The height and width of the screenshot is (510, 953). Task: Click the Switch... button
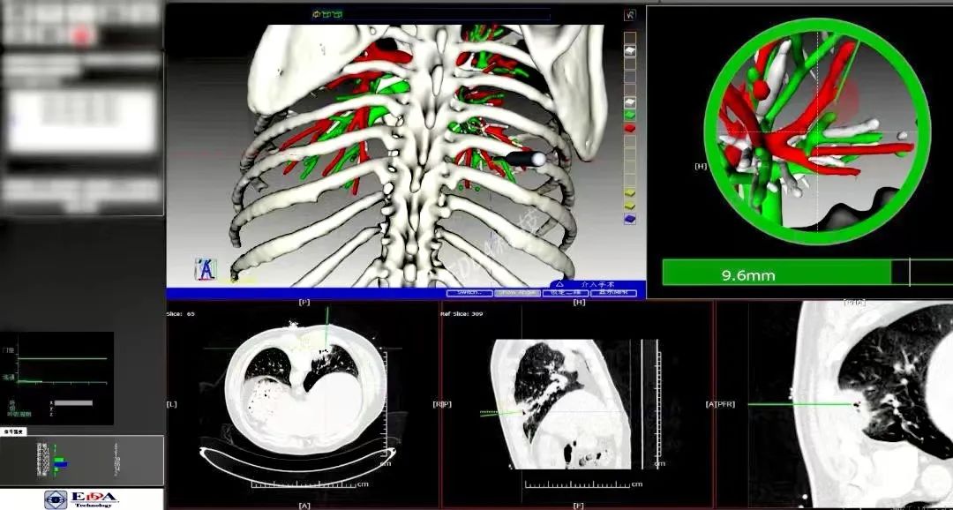click(469, 293)
